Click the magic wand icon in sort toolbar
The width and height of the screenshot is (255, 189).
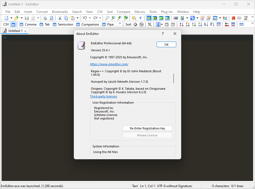(150, 24)
